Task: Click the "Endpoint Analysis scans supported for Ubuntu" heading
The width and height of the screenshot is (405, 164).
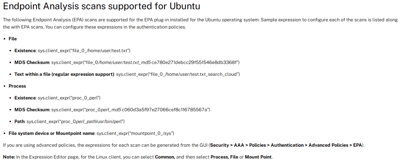Action: click(101, 7)
